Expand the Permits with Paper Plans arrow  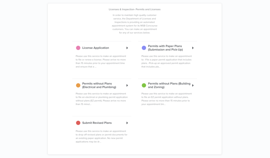[x=193, y=48]
